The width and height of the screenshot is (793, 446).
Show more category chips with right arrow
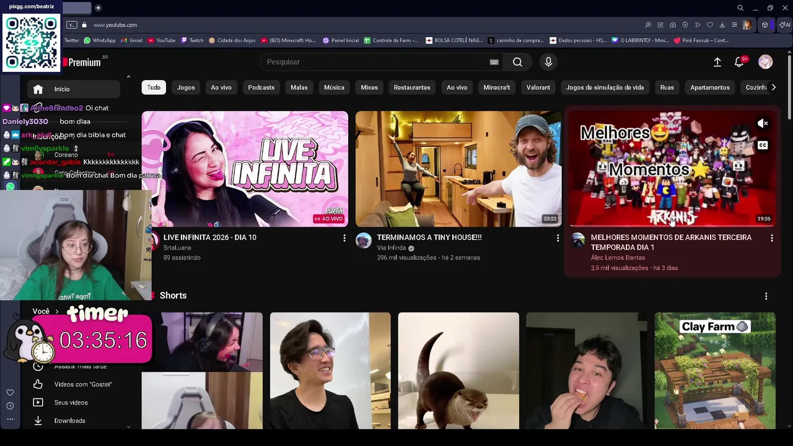pyautogui.click(x=773, y=87)
